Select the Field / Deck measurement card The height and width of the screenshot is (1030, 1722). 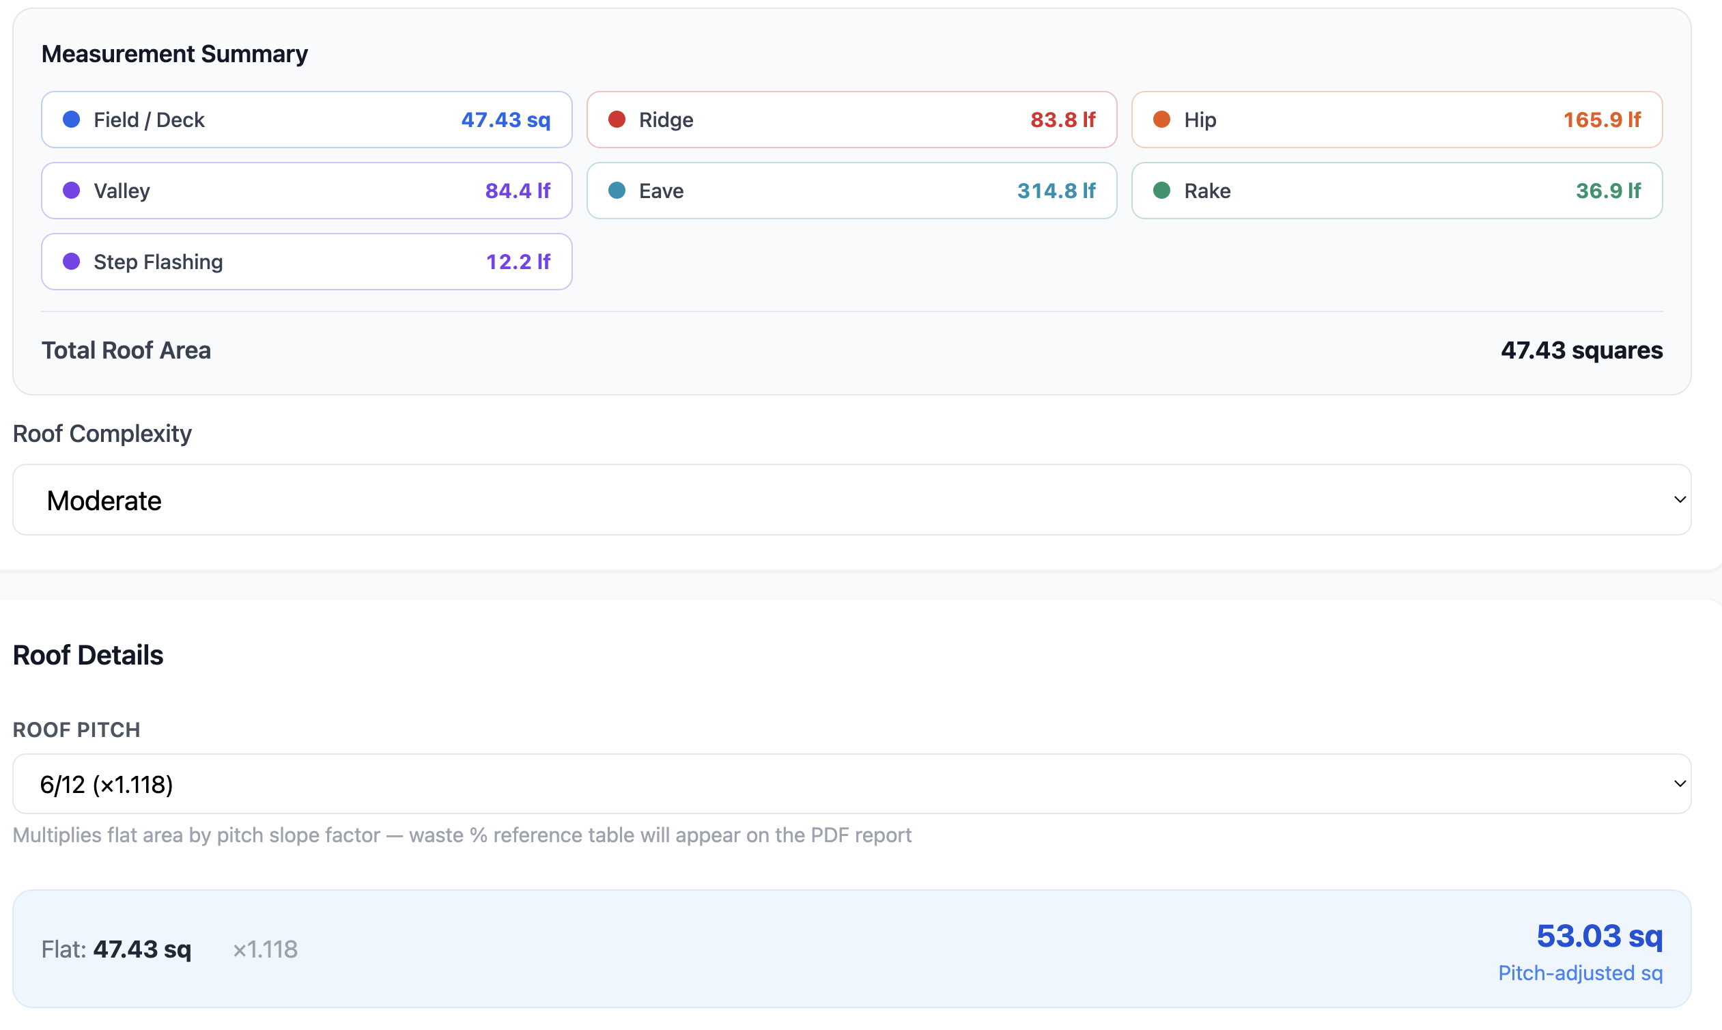(306, 120)
